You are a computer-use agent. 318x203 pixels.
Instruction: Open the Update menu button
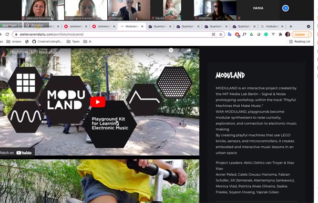coord(302,35)
